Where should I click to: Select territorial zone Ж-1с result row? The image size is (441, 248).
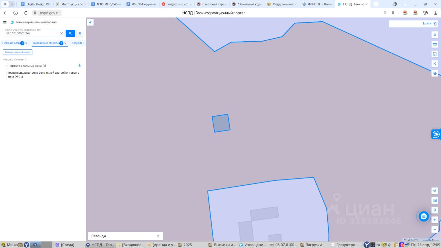tap(45, 75)
